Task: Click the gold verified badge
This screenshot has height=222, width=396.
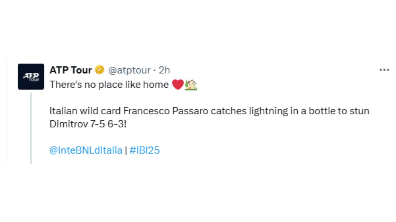Action: click(100, 70)
